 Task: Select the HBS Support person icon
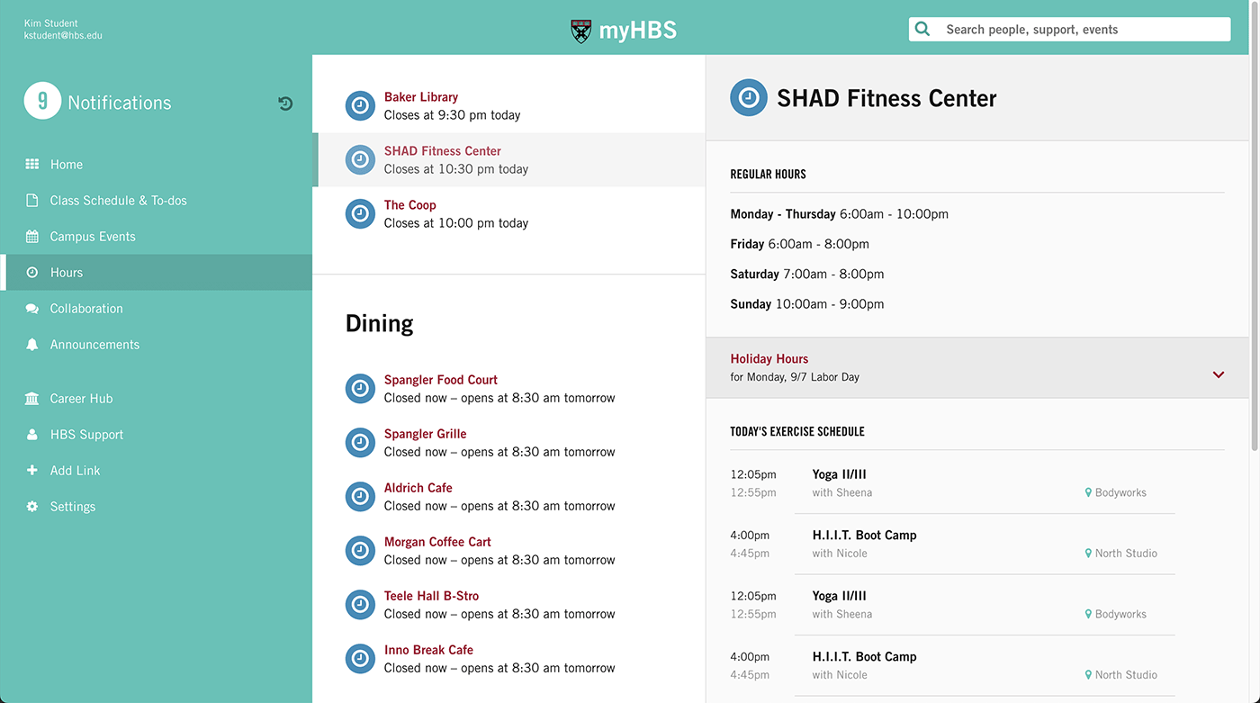[31, 434]
